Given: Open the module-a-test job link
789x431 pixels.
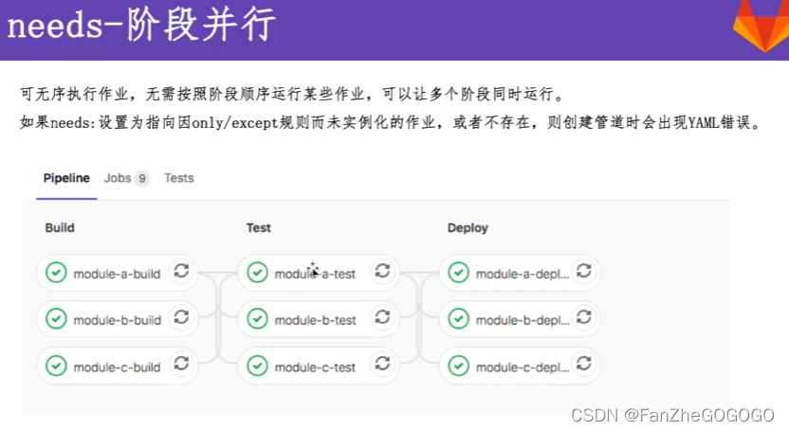Looking at the screenshot, I should (x=315, y=274).
